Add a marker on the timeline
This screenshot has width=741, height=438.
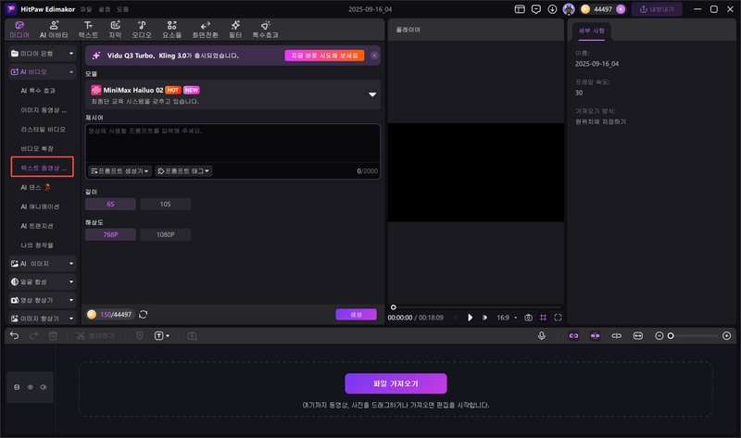click(140, 335)
